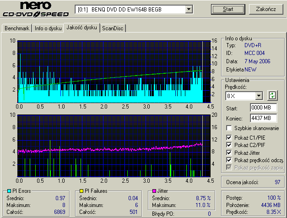Open the BENQ DVD drive dropdown

coord(189,9)
